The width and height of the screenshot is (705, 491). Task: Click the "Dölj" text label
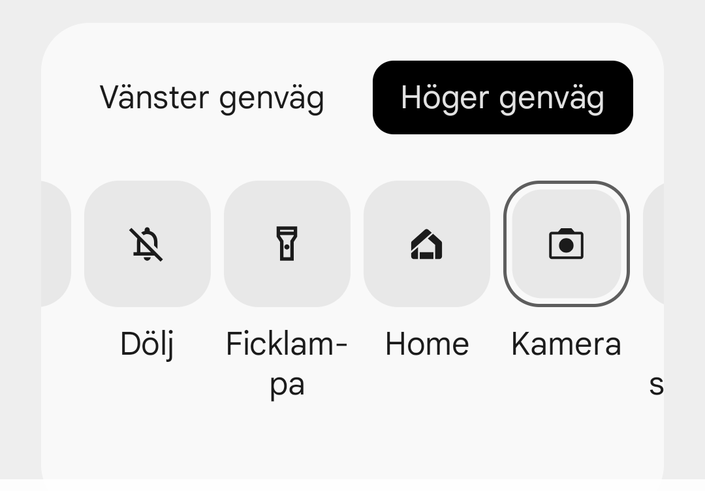point(147,344)
